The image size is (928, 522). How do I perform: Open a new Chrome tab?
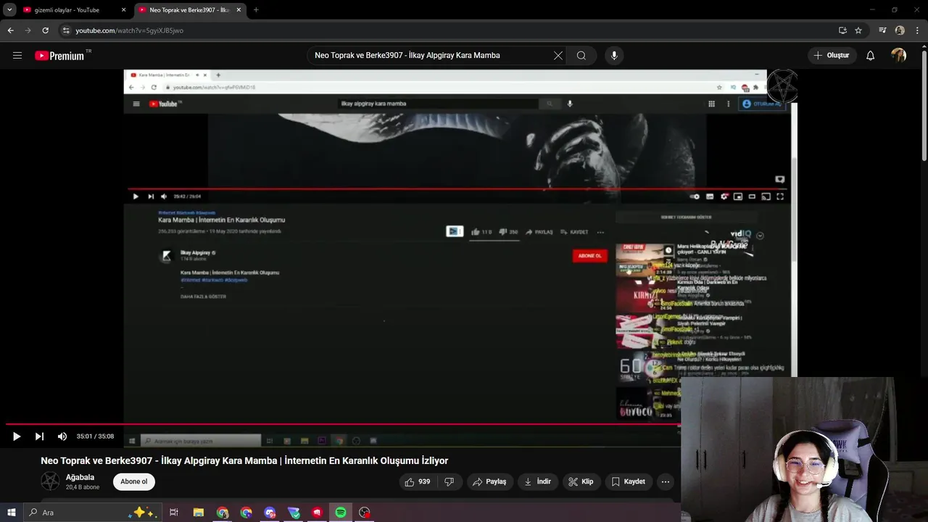[x=256, y=10]
